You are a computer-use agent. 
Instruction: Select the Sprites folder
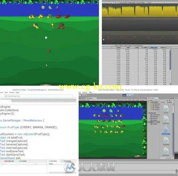coord(154,124)
